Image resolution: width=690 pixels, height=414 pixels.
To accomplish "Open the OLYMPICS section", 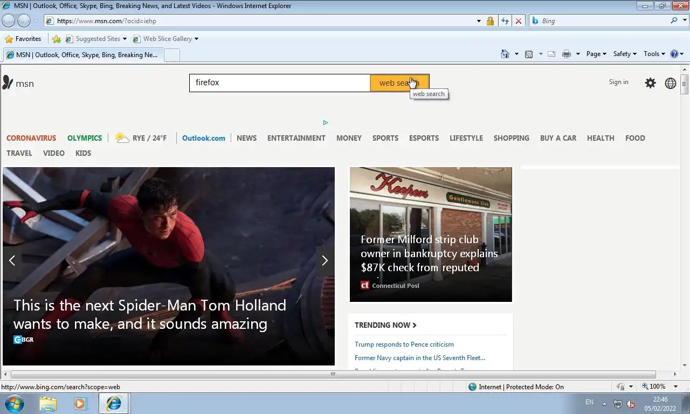I will point(85,138).
